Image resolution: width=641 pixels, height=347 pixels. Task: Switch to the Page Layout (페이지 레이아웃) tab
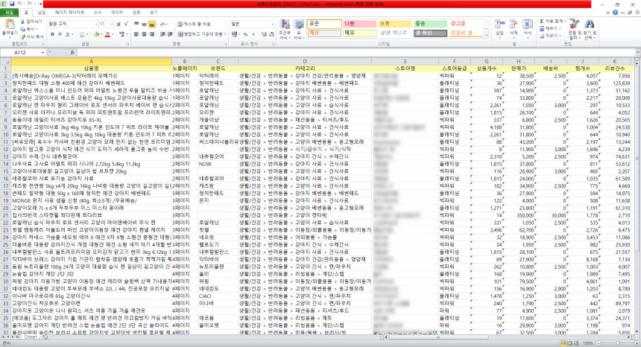[69, 13]
